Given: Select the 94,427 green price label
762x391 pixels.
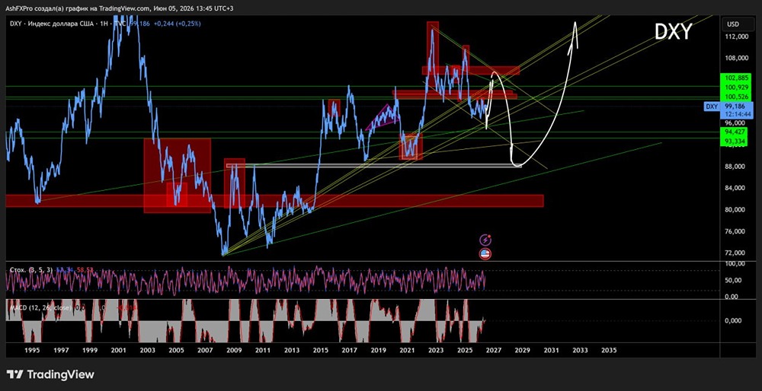Looking at the screenshot, I should point(735,131).
